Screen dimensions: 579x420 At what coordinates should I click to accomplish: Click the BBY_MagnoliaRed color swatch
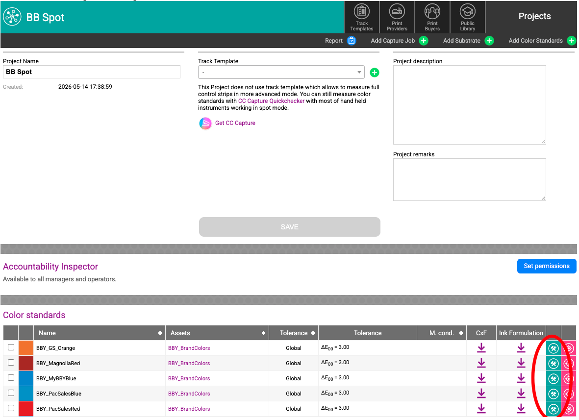click(26, 363)
